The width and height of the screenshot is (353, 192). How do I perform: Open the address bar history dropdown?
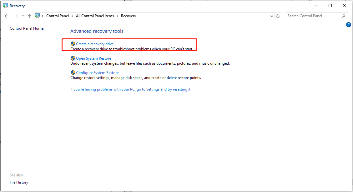(271, 16)
